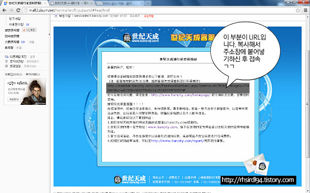Open the 쪽지보관함 link
Image resolution: width=310 pixels, height=193 pixels.
17,61
